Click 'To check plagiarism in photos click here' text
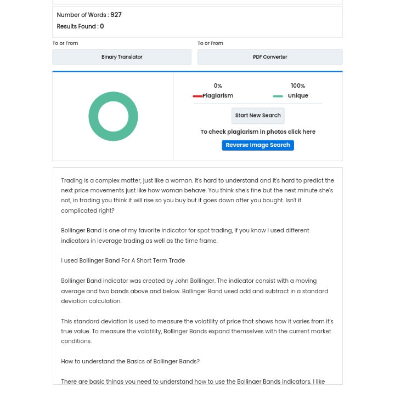395x393 pixels. [258, 132]
